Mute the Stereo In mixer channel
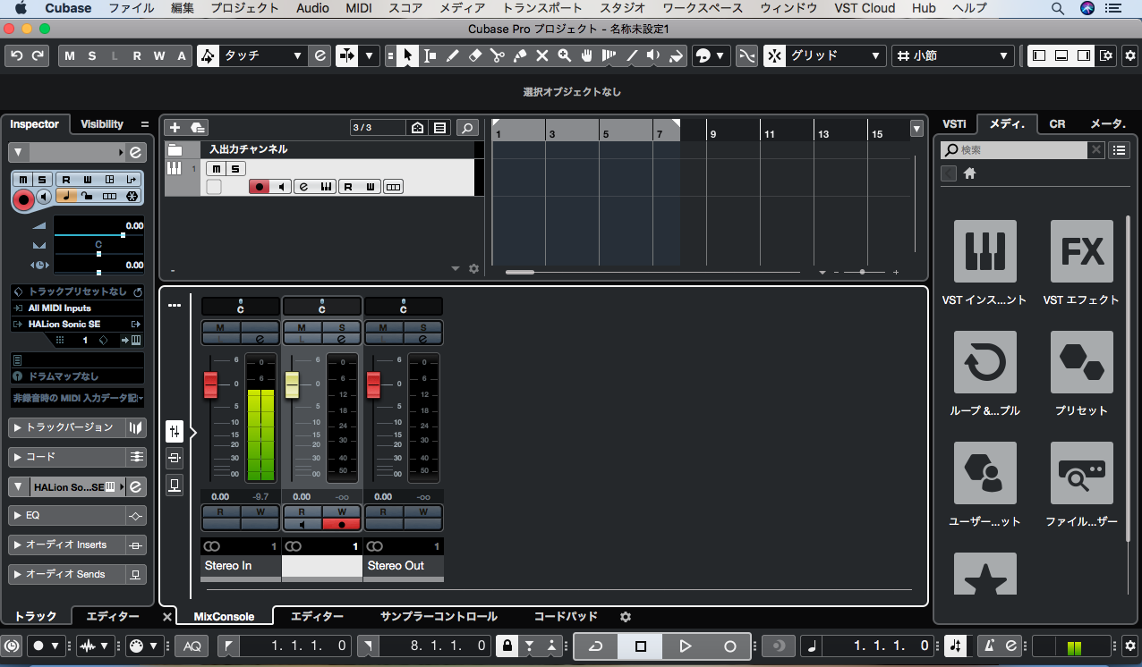Viewport: 1142px width, 667px height. click(220, 328)
